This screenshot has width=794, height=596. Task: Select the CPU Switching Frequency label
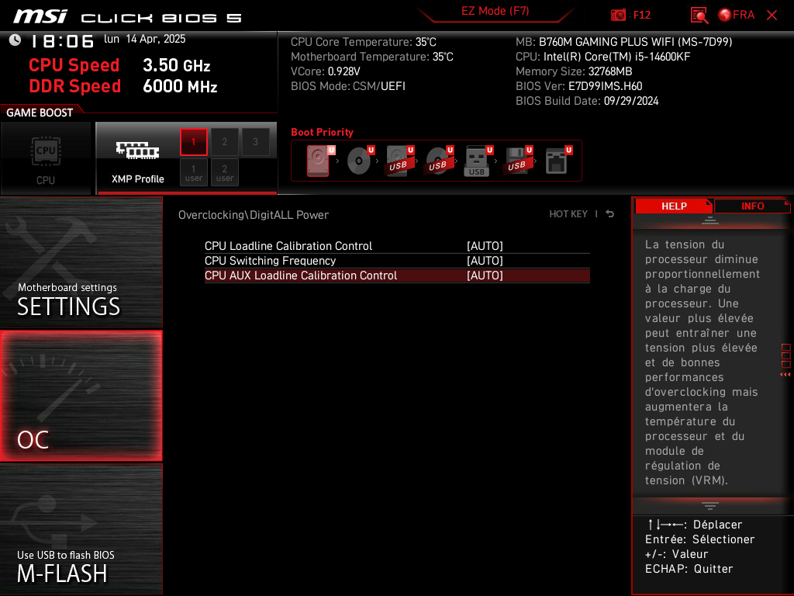[270, 261]
